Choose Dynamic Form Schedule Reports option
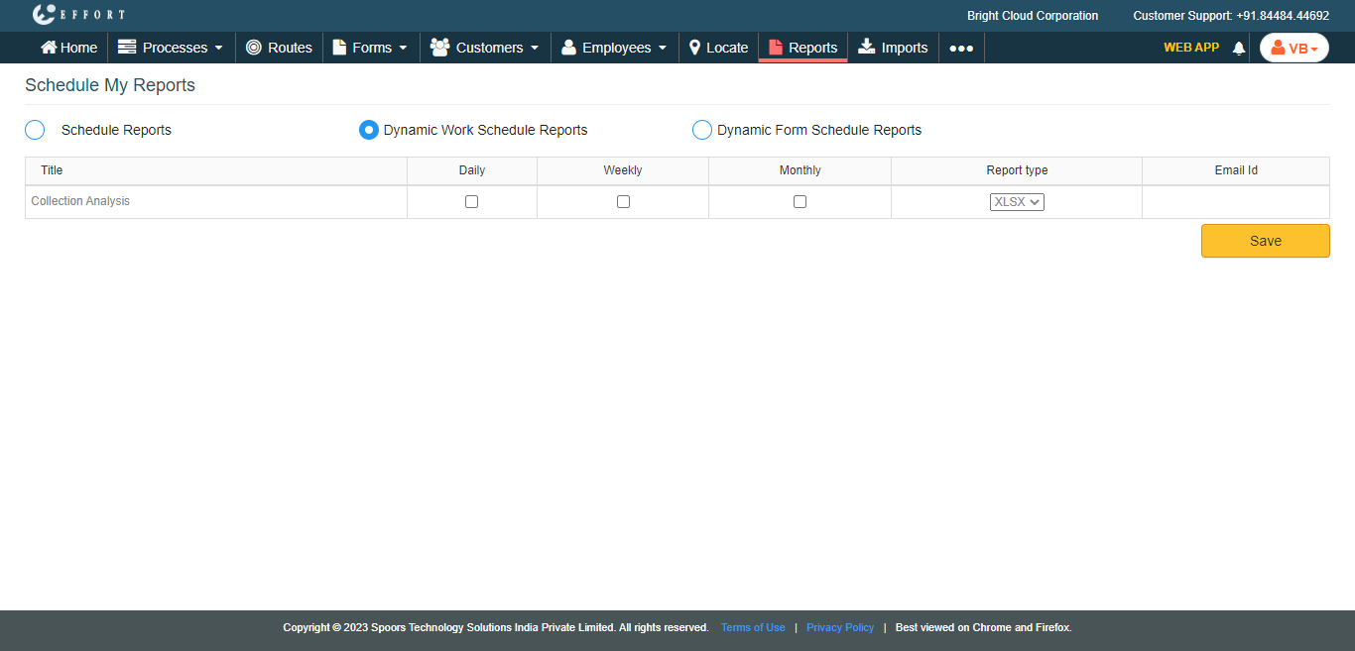Image resolution: width=1355 pixels, height=651 pixels. pos(702,130)
